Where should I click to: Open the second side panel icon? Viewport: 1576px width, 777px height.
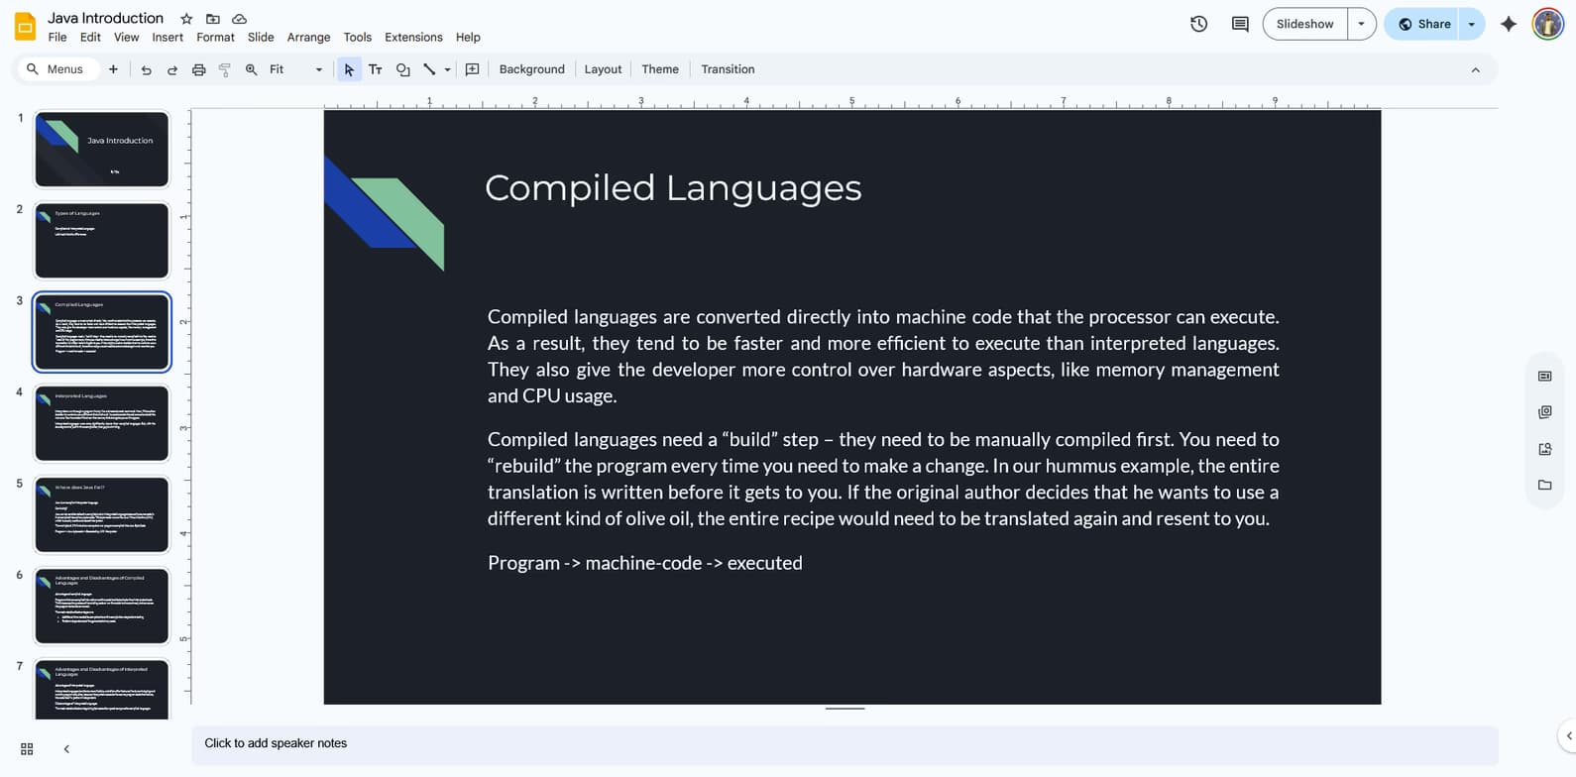pos(1544,412)
